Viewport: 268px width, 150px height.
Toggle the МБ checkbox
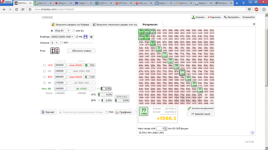click(77, 37)
